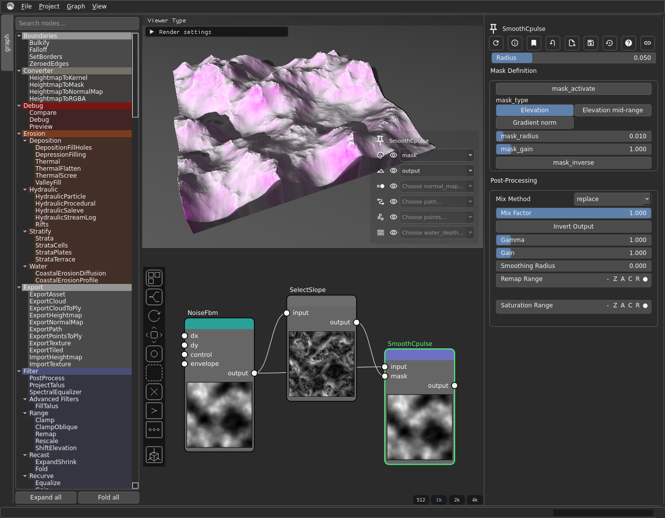Toggle visibility eye for the points row
This screenshot has height=518, width=665.
coord(394,217)
